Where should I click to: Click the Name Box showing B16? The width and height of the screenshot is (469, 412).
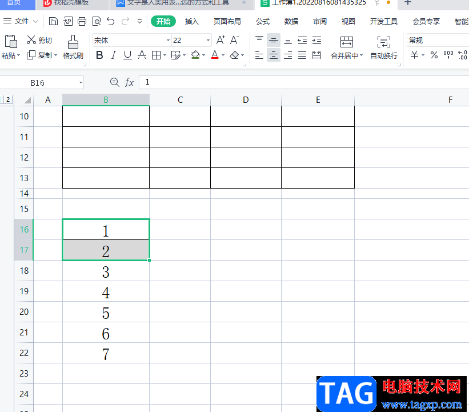click(x=38, y=83)
